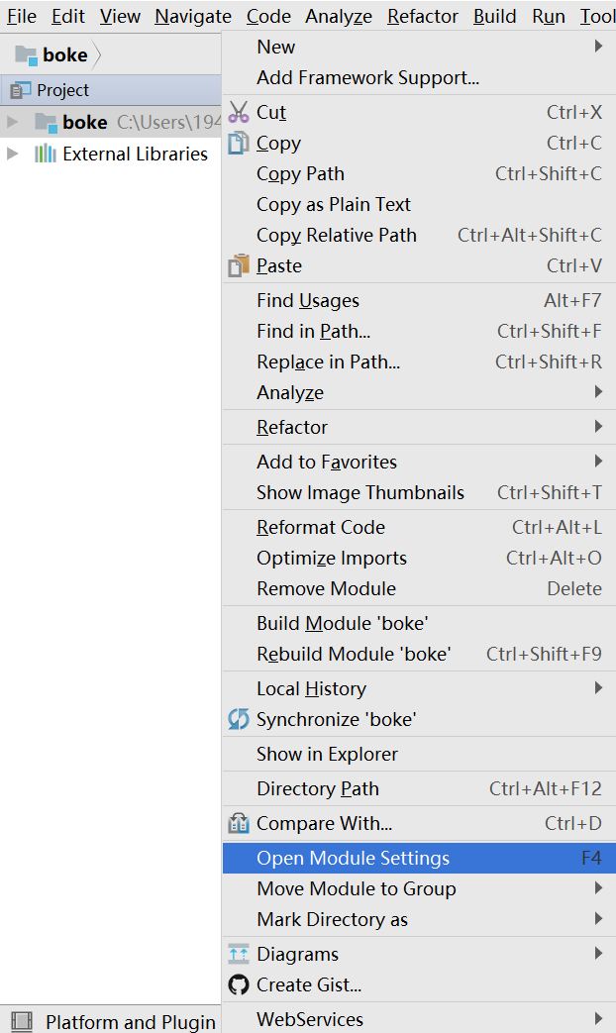Expand the Refactor submenu arrow
The width and height of the screenshot is (616, 1033).
tap(598, 427)
